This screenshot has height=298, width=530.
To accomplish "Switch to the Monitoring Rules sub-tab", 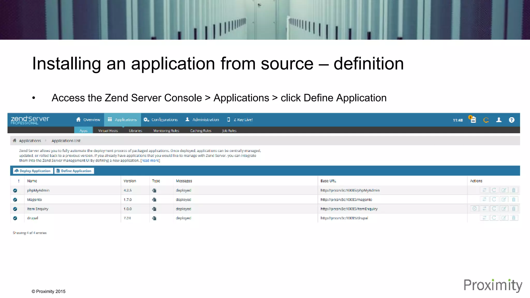I will [x=166, y=131].
